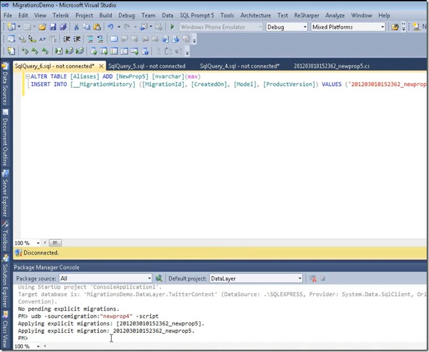Uncomment the selected lines icon
Screen dimensions: 429x352
[x=100, y=39]
